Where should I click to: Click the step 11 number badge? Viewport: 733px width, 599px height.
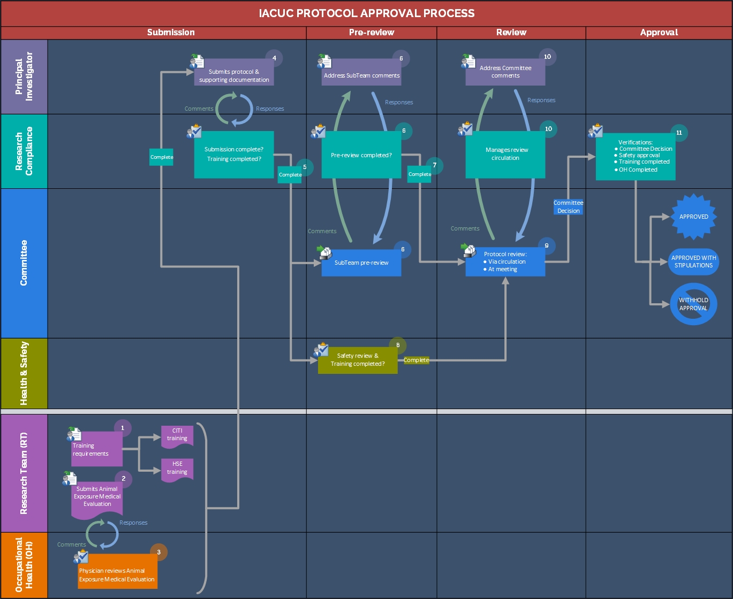pos(679,133)
